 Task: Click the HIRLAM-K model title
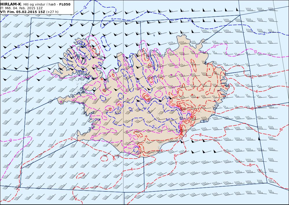(11, 4)
